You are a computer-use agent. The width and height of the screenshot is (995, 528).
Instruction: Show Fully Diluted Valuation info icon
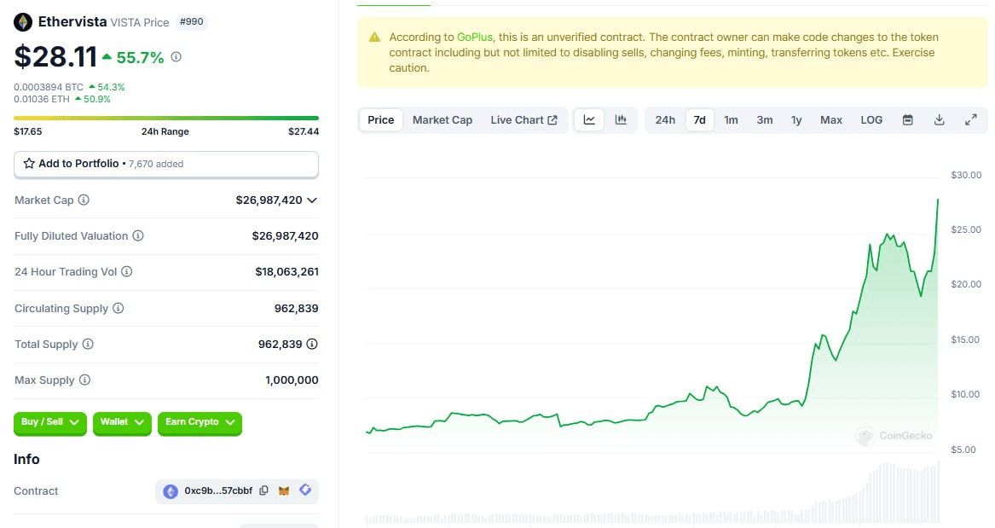pyautogui.click(x=138, y=235)
